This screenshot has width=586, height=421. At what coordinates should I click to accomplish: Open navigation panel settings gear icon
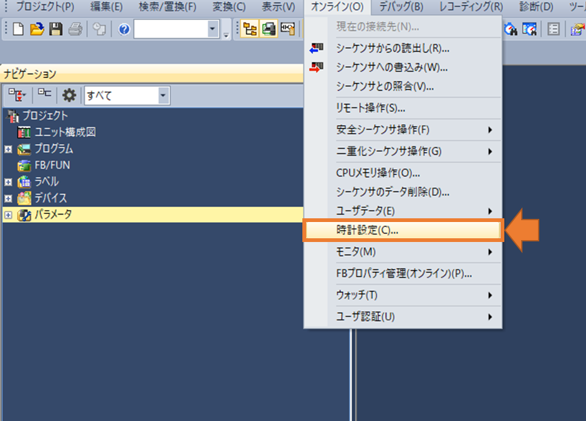click(x=69, y=95)
